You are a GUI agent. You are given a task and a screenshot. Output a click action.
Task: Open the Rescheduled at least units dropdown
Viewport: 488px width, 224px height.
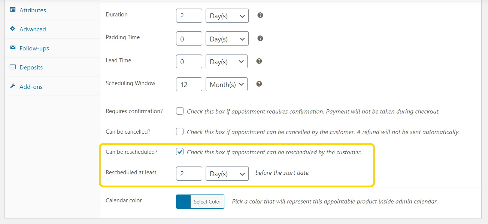(x=227, y=173)
